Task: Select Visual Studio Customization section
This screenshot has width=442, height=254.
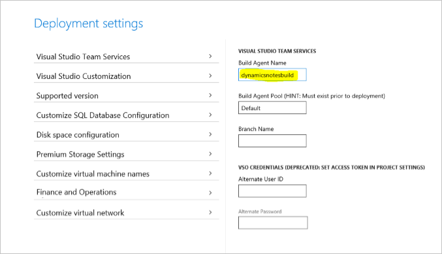Action: click(126, 76)
